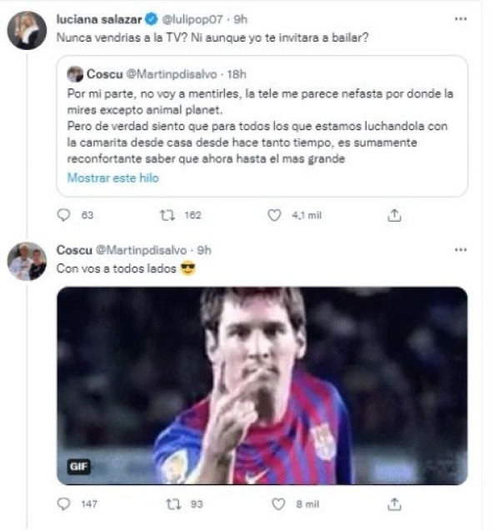Open more options on luciana salazar's tweet
Screen dimensions: 500x531
[x=459, y=18]
